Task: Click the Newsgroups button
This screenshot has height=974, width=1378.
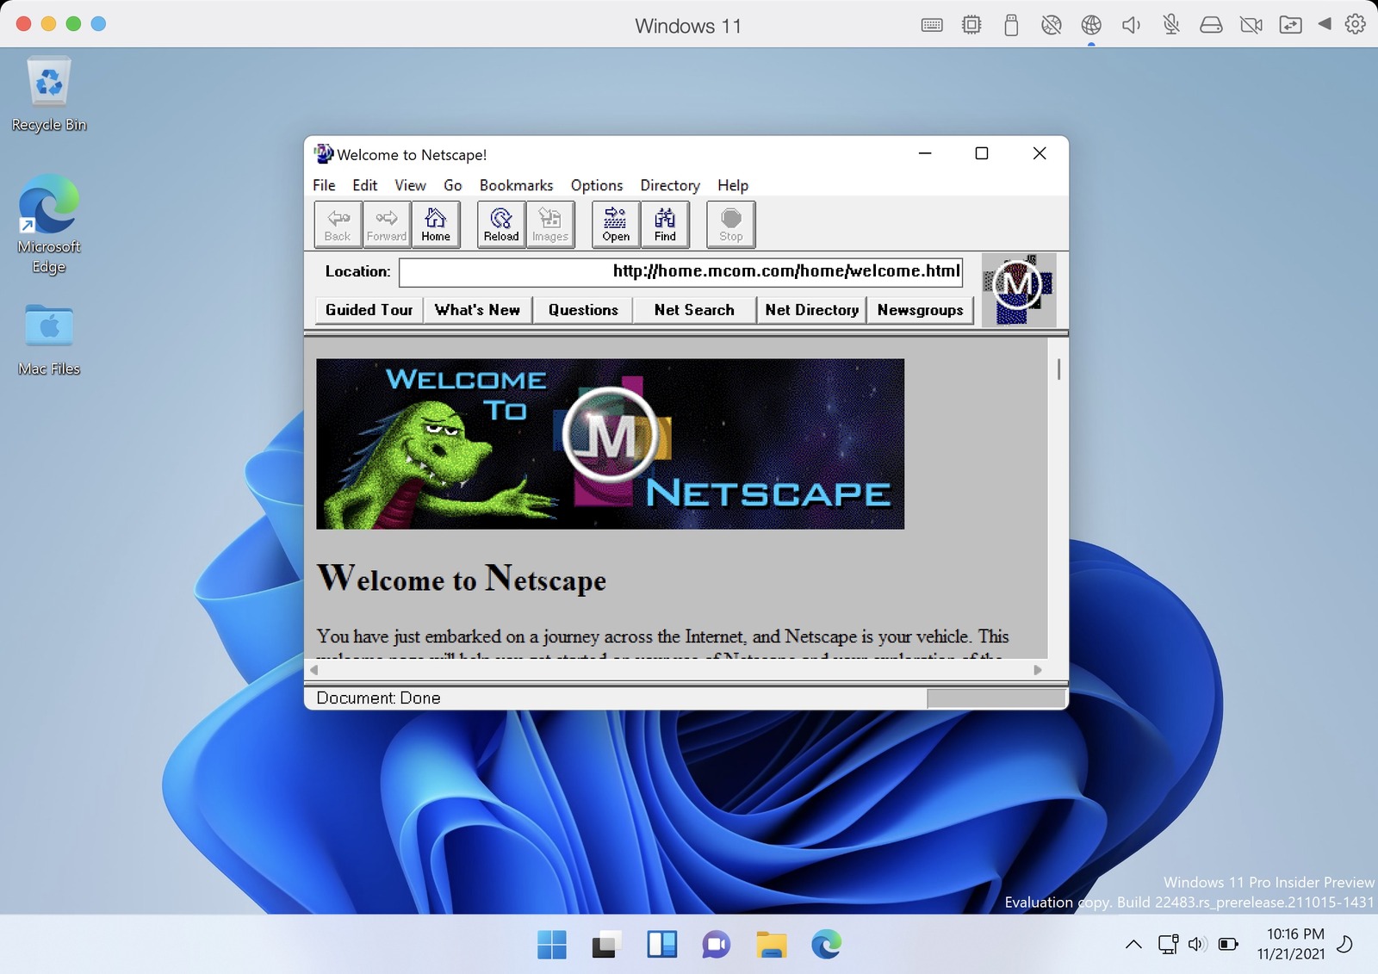Action: (x=920, y=310)
